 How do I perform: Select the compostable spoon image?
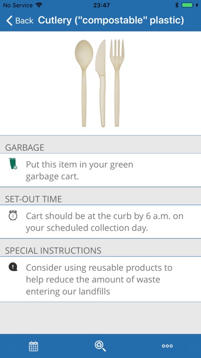click(84, 83)
